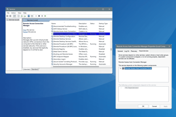
Task: Open the View menu
Action: point(19,13)
